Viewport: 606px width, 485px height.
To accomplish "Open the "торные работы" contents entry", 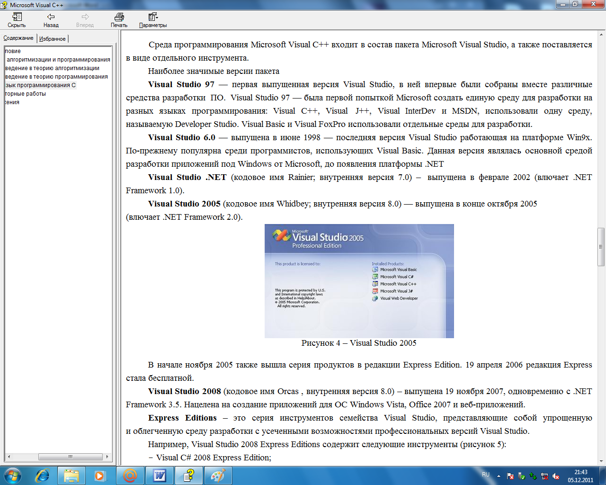I will (x=26, y=94).
